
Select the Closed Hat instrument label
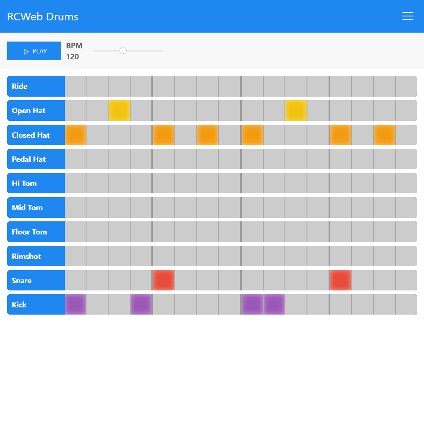(36, 134)
